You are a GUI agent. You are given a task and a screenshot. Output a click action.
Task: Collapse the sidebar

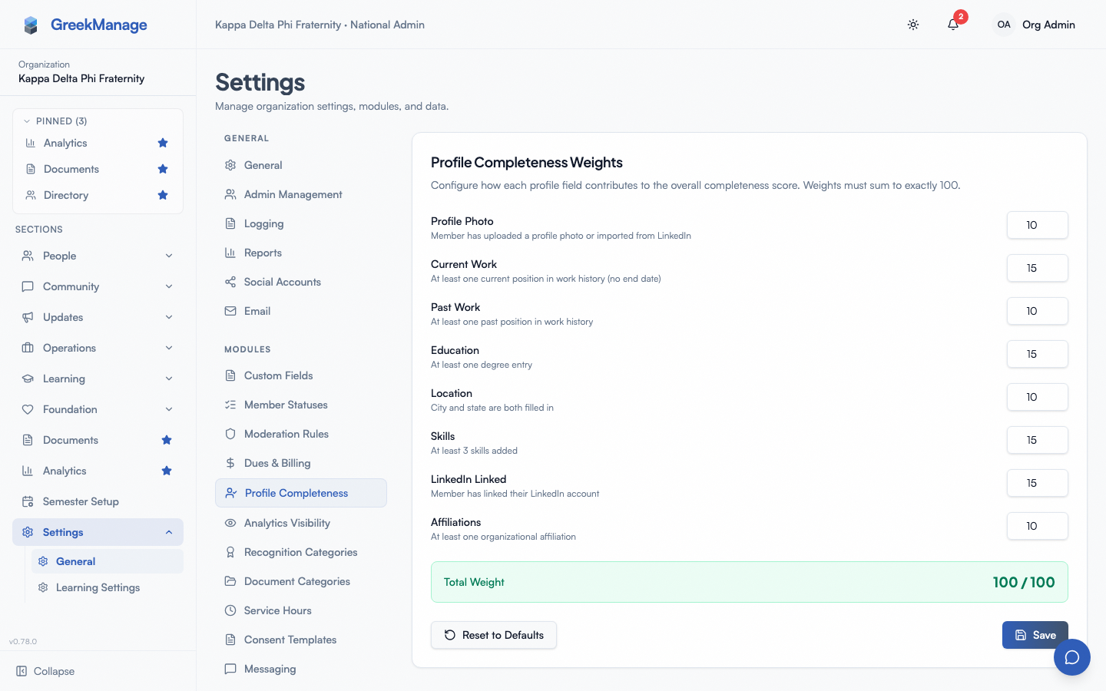(x=46, y=671)
